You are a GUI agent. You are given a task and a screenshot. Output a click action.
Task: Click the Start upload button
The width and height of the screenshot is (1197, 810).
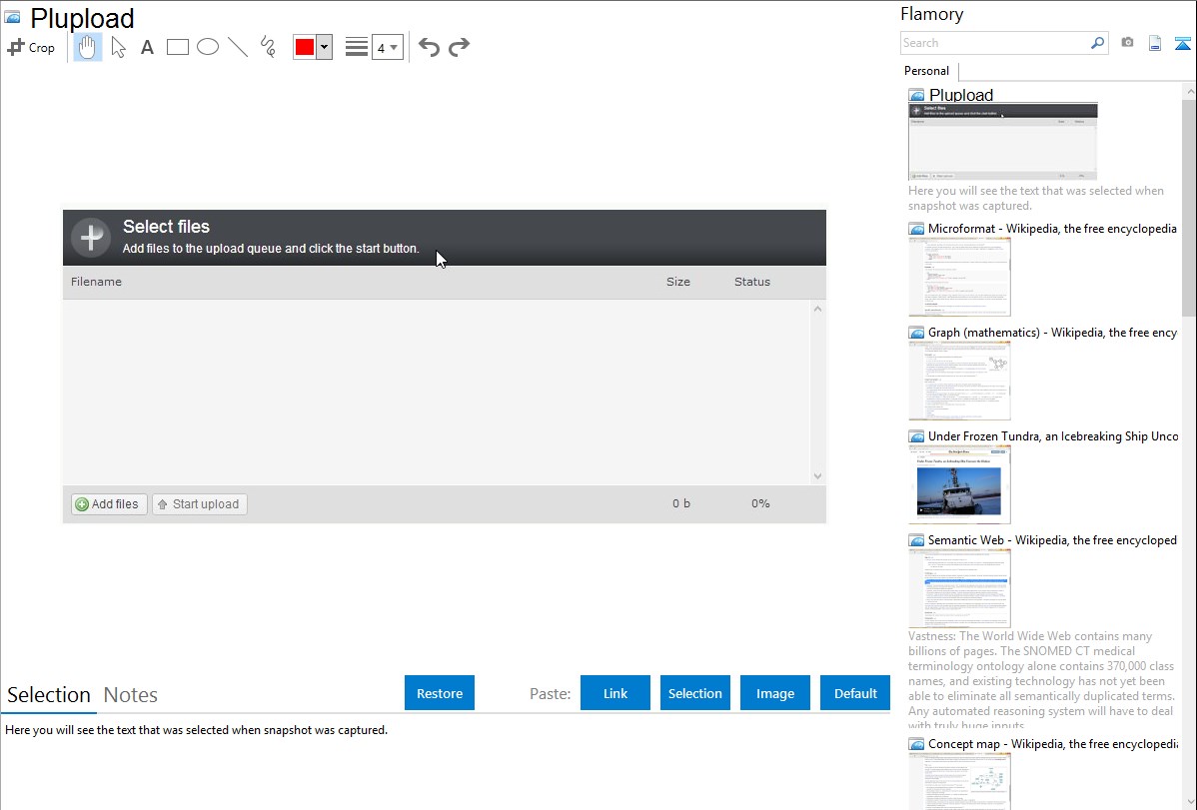(199, 503)
